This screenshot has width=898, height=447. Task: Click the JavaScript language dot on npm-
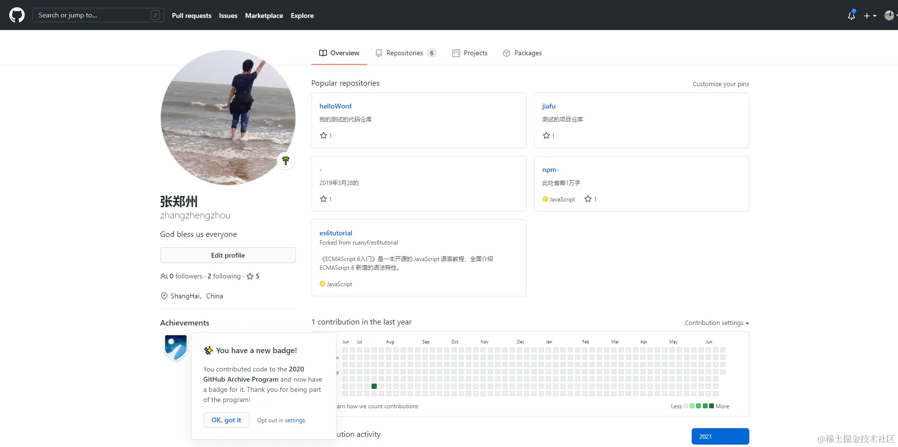pyautogui.click(x=545, y=199)
